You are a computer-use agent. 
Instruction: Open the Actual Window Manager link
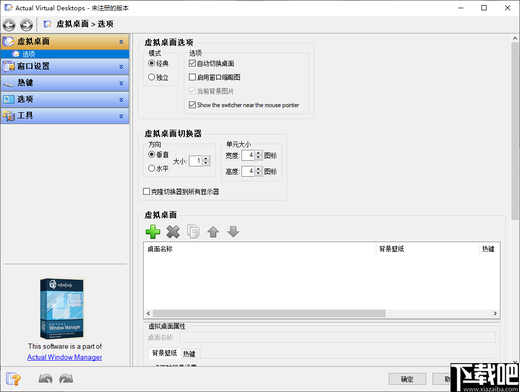point(64,357)
